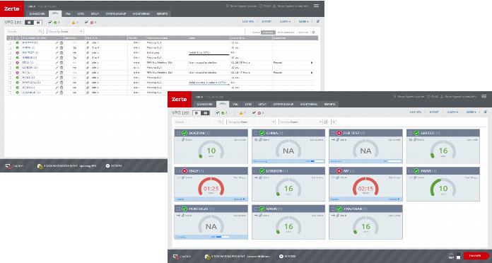The width and height of the screenshot is (492, 263).
Task: Click the red Failover button
Action: (475, 256)
